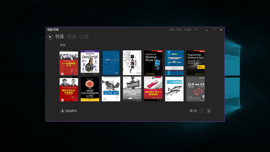Go to next page arrow
Screen dimensions: 270x152
pos(209,111)
